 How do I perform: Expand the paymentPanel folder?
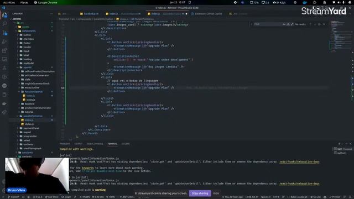pos(31,128)
